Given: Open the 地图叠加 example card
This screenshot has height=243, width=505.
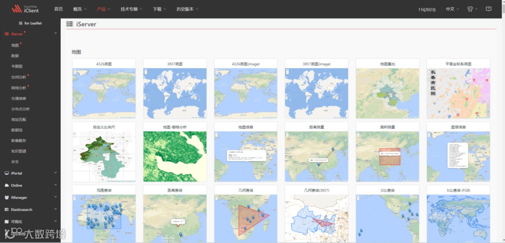Looking at the screenshot, I should point(388,89).
